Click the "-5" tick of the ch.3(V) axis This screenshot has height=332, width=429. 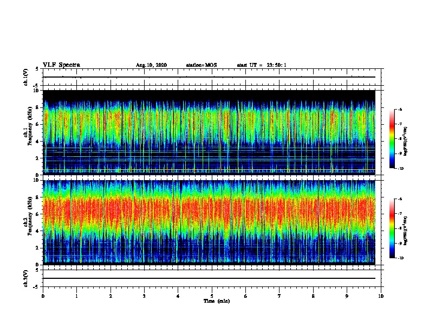tap(36, 287)
